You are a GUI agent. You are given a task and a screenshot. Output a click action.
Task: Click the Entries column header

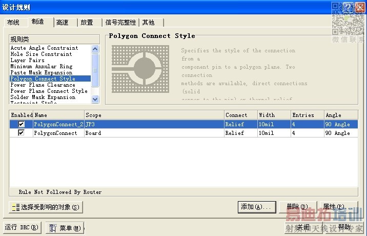308,115
